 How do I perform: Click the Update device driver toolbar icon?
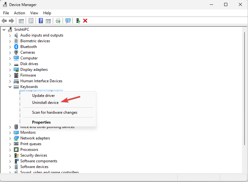click(58, 21)
